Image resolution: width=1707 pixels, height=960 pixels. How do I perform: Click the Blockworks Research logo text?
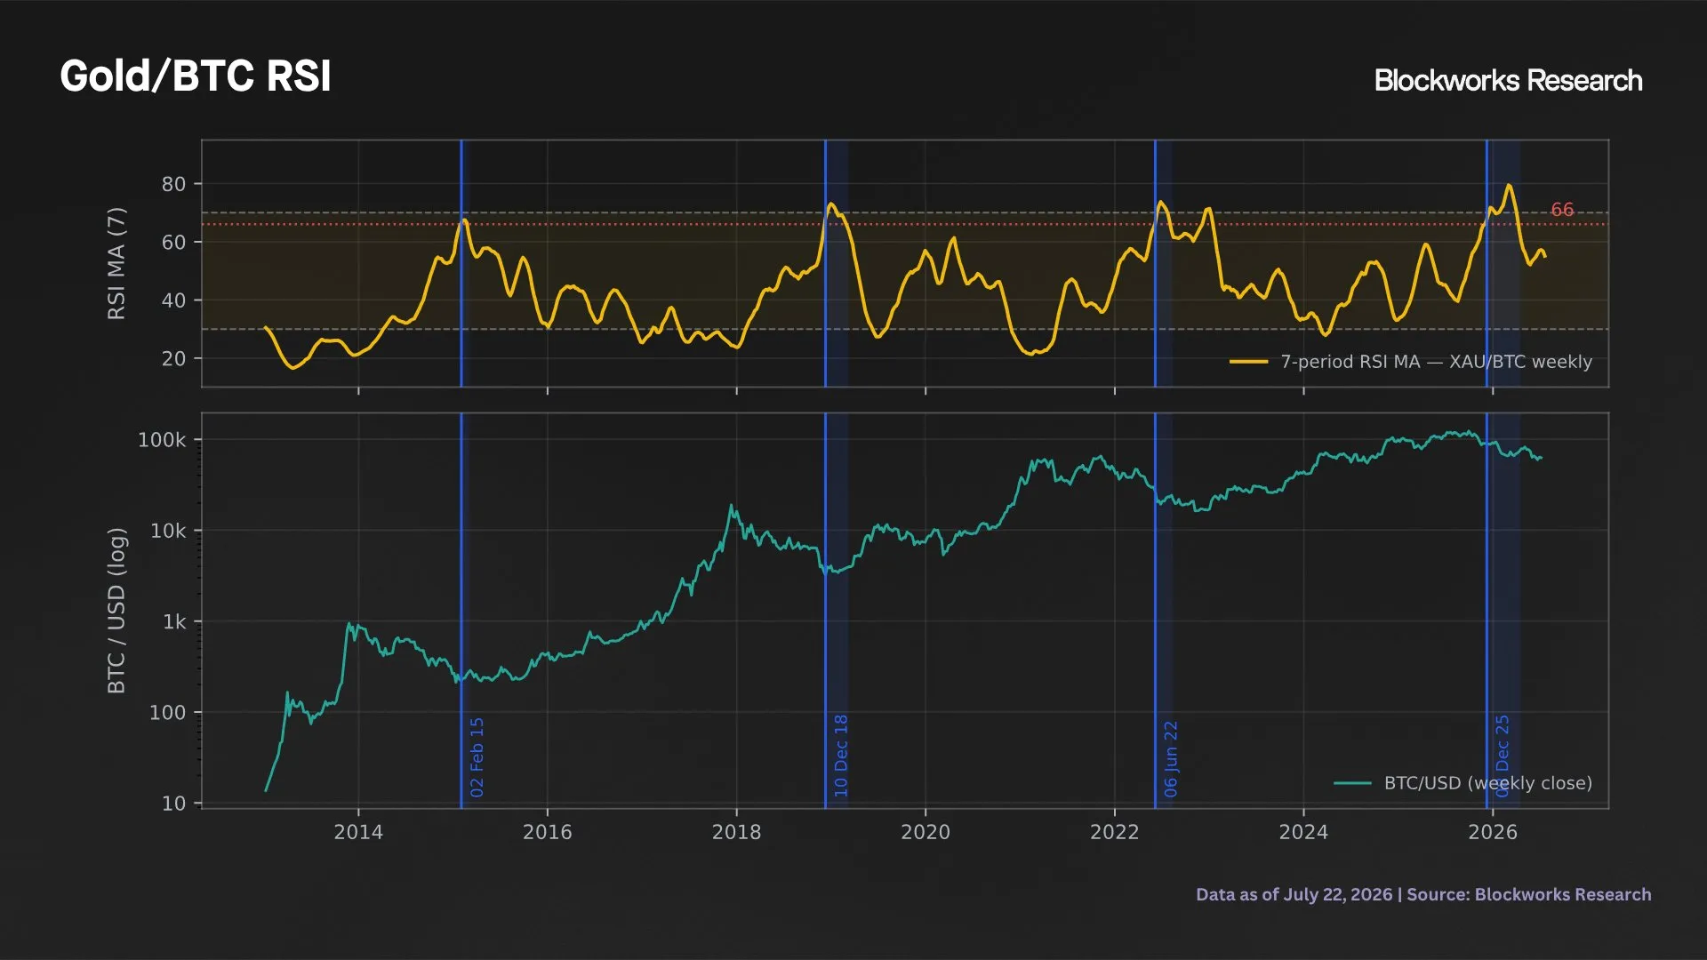pos(1508,81)
